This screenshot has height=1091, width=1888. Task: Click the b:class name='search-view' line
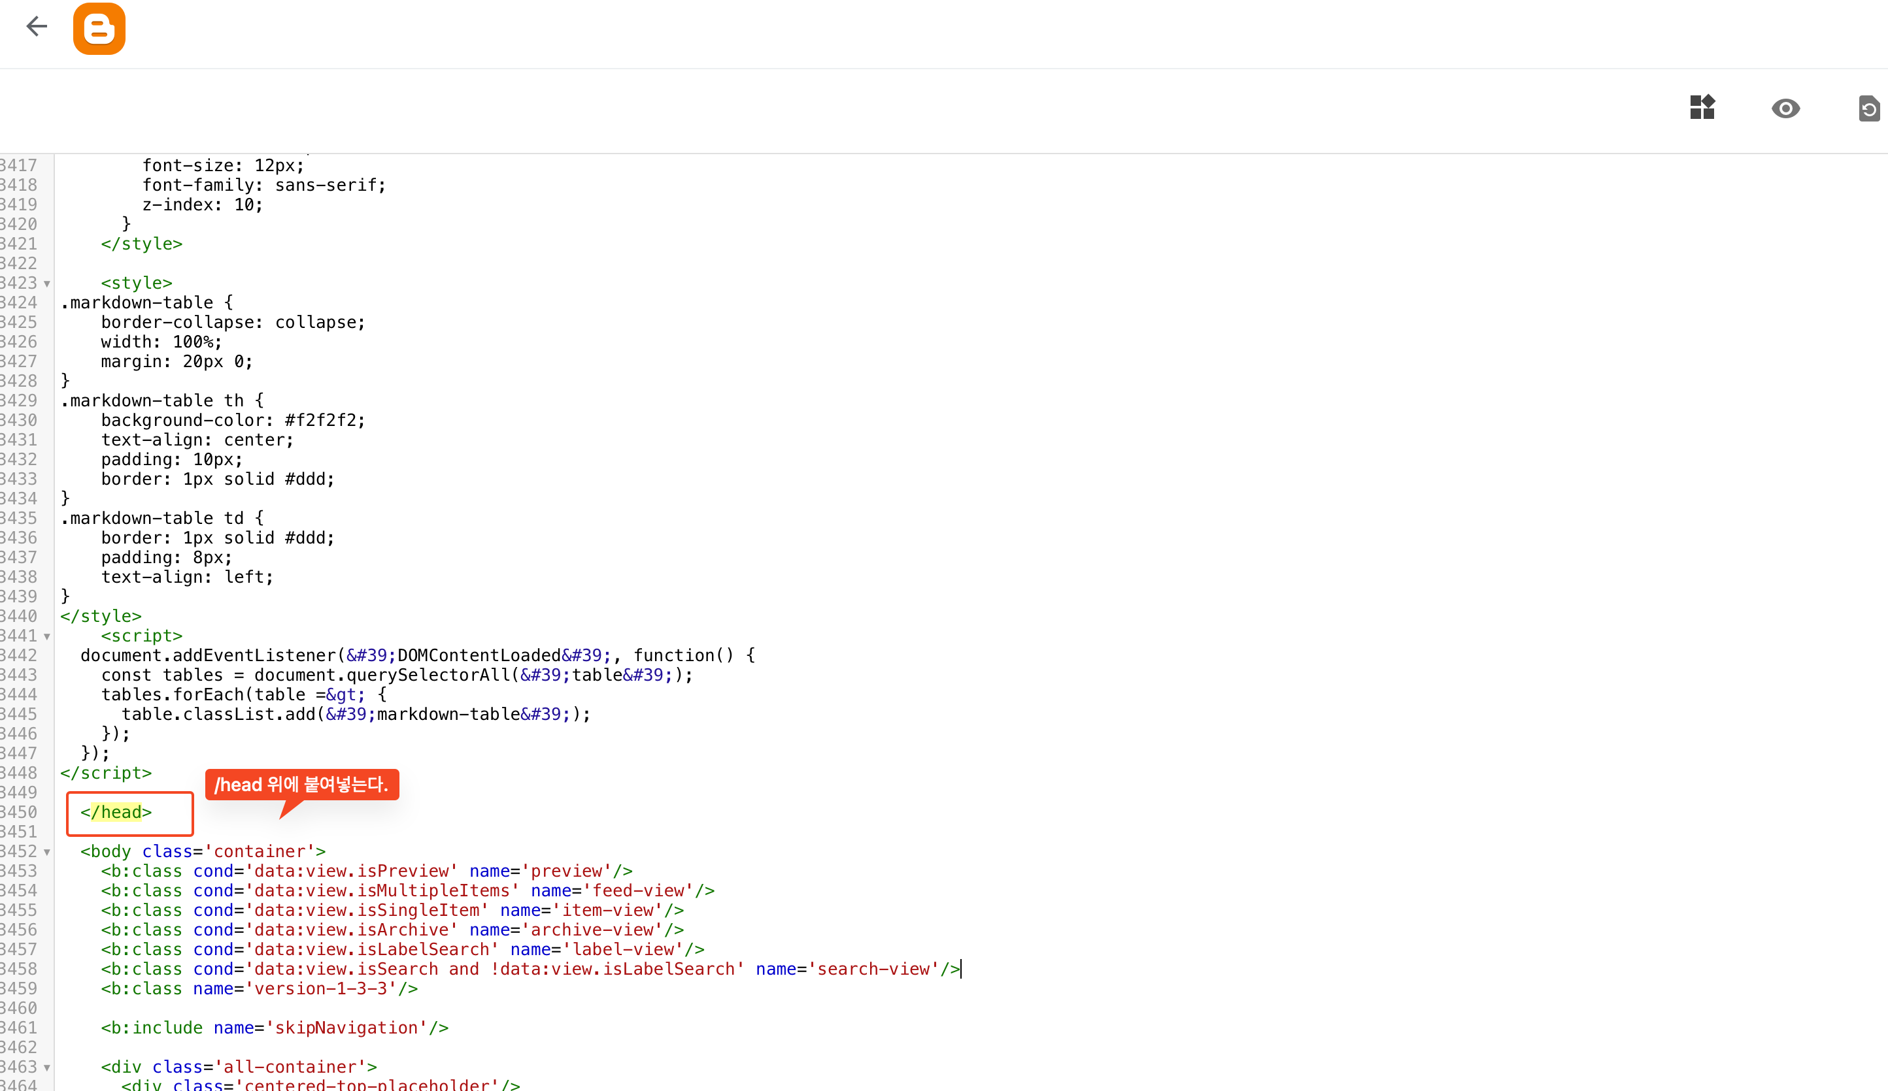[x=530, y=969]
